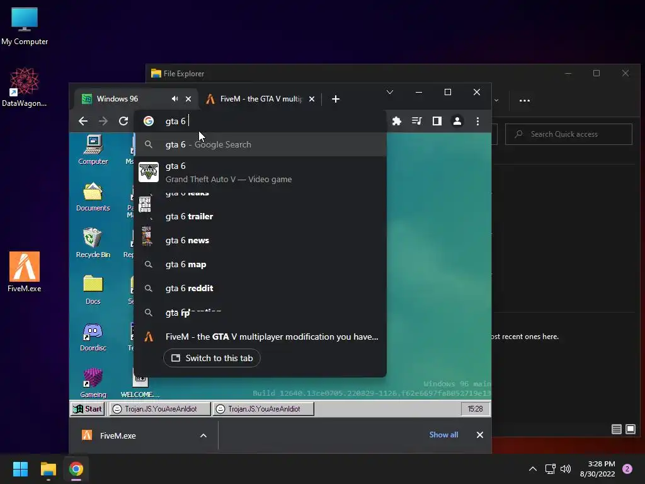Viewport: 645px width, 484px height.
Task: Close the Windows 96 tab
Action: pos(188,99)
